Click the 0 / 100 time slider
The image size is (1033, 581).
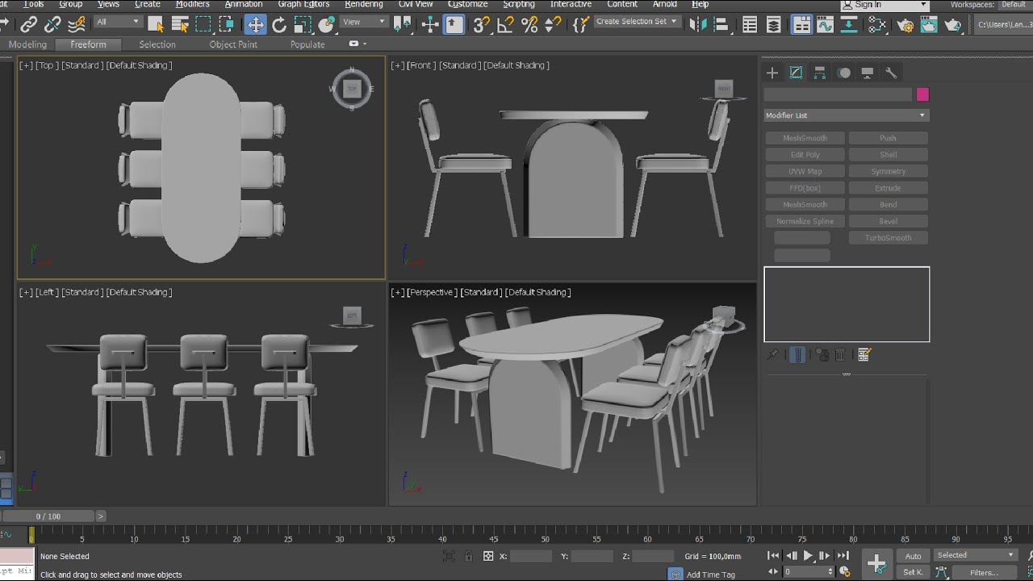(x=48, y=516)
